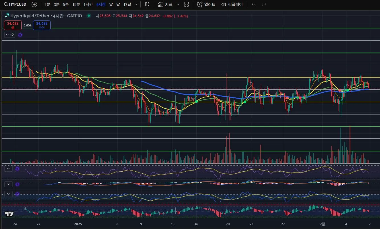Open the candlestick chart type icon
Image resolution: width=380 pixels, height=229 pixels.
pos(147,4)
